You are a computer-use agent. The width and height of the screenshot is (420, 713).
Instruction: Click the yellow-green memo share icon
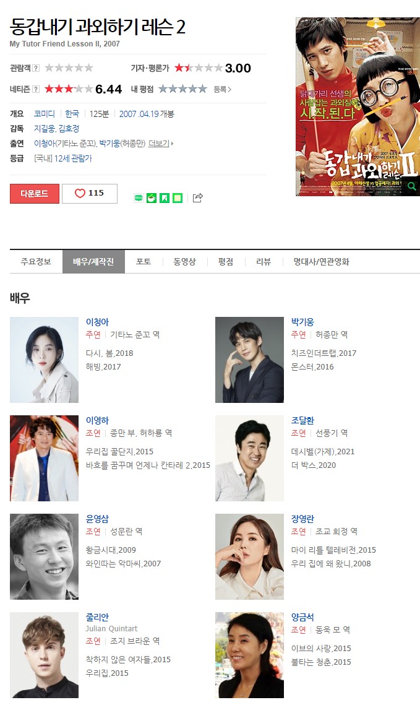pos(178,198)
